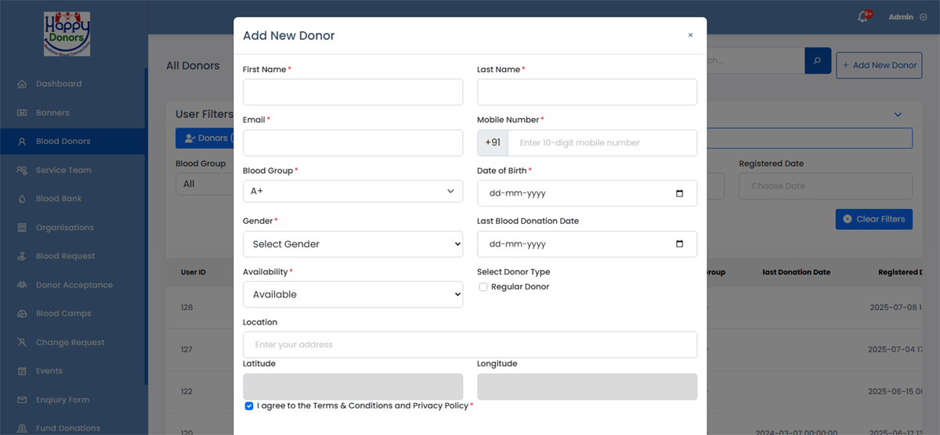Image resolution: width=940 pixels, height=435 pixels.
Task: Open Blood Camps in the sidebar
Action: point(63,314)
